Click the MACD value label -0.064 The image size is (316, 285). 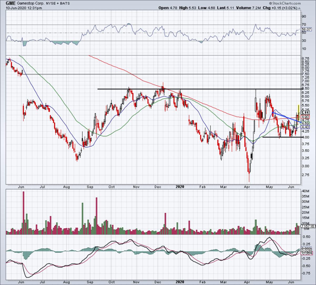(307, 253)
